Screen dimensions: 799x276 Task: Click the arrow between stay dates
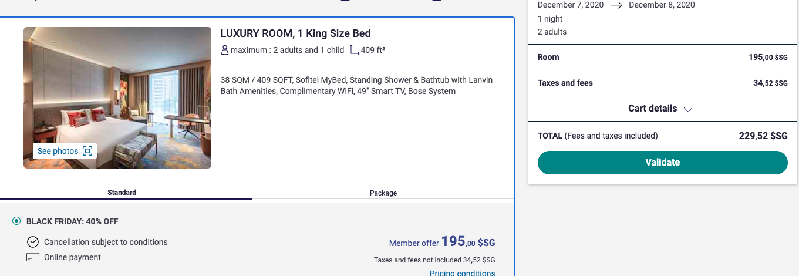click(616, 5)
